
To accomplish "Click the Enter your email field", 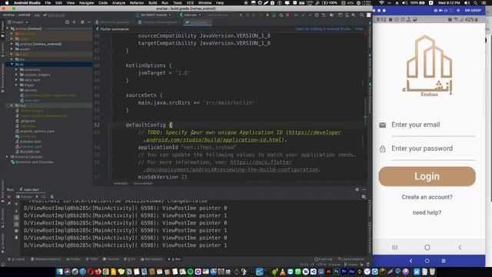I will pos(434,125).
